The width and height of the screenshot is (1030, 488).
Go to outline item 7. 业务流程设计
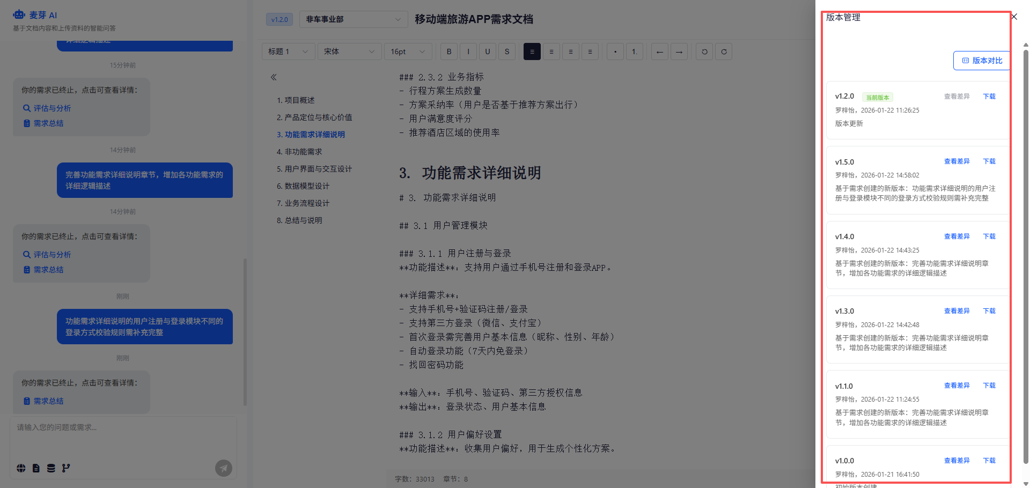point(303,203)
